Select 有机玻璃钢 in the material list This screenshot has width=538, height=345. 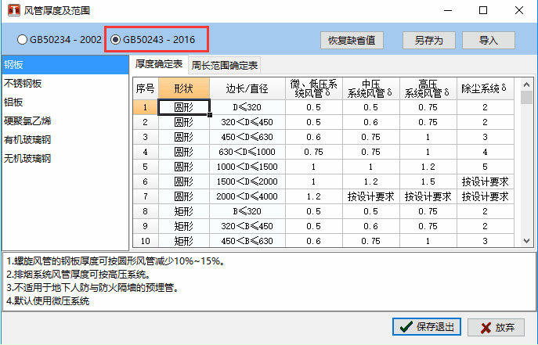(27, 140)
